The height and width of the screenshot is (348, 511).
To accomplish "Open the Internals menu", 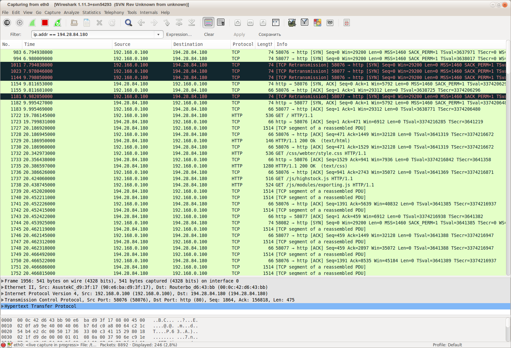I will tap(149, 12).
